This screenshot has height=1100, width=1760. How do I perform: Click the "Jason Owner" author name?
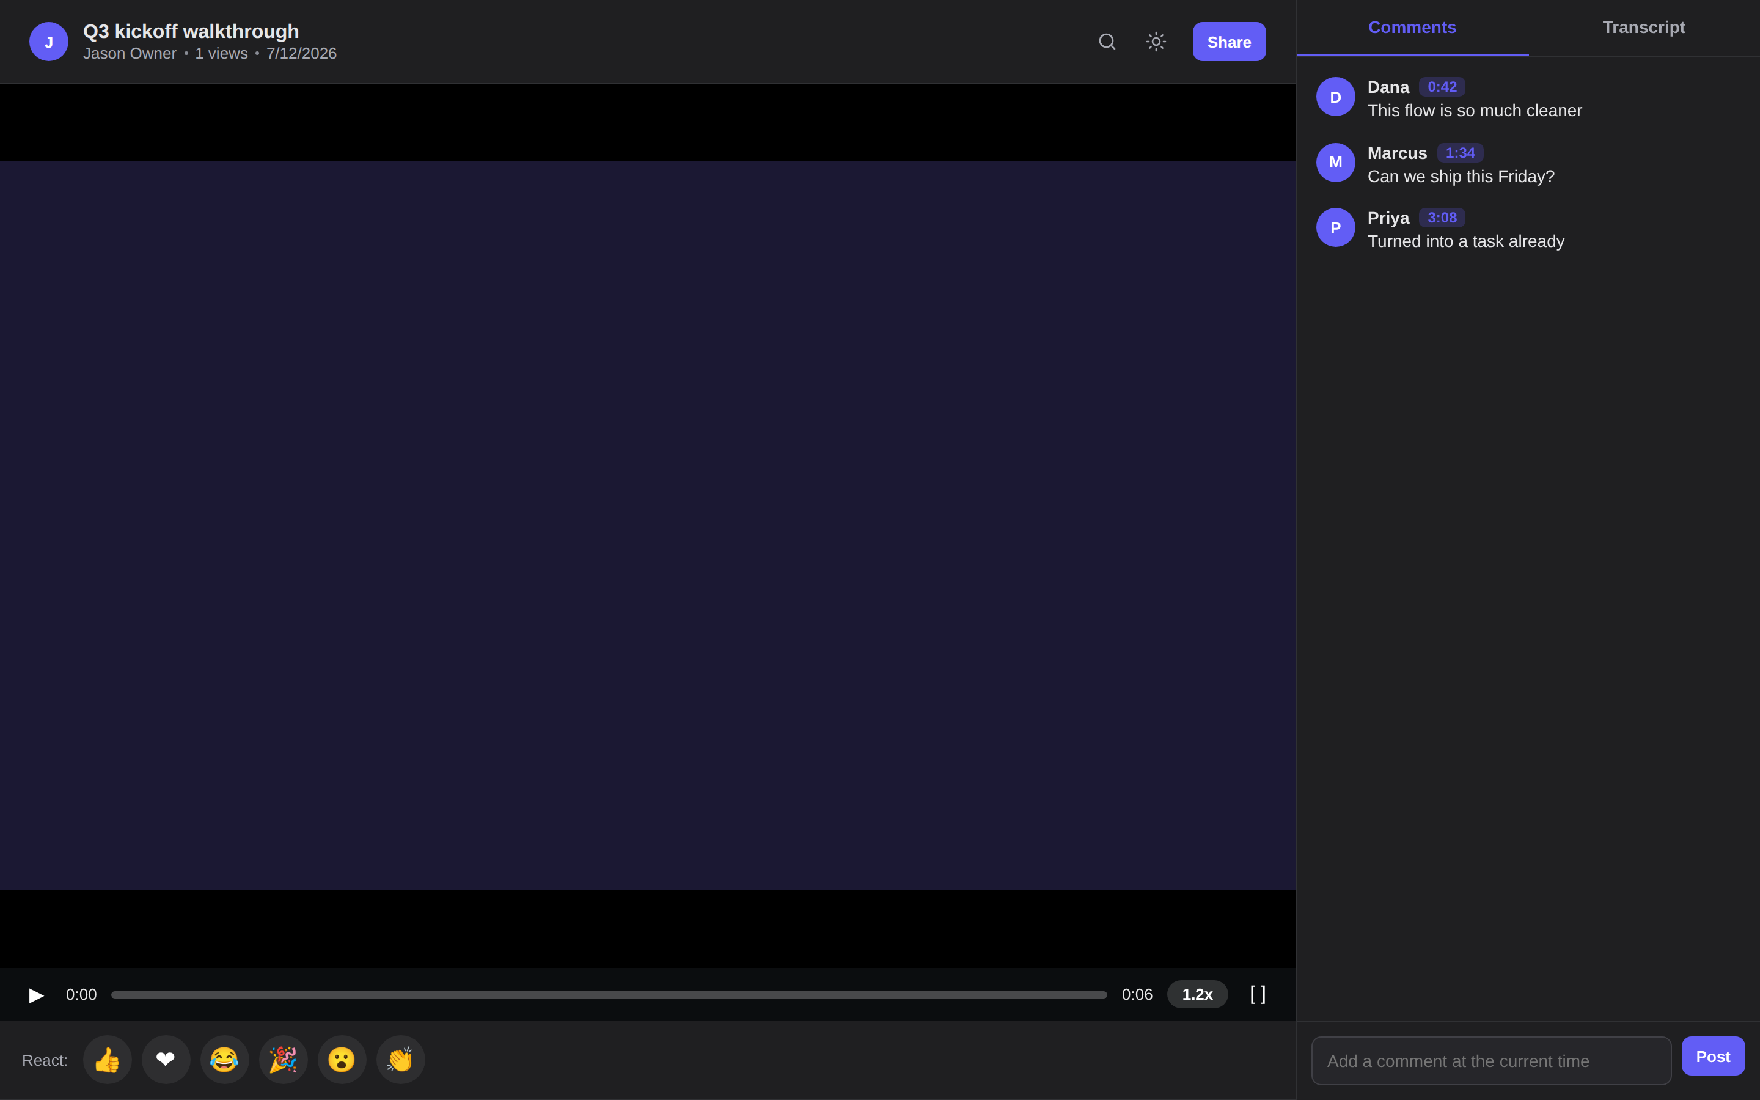click(130, 54)
